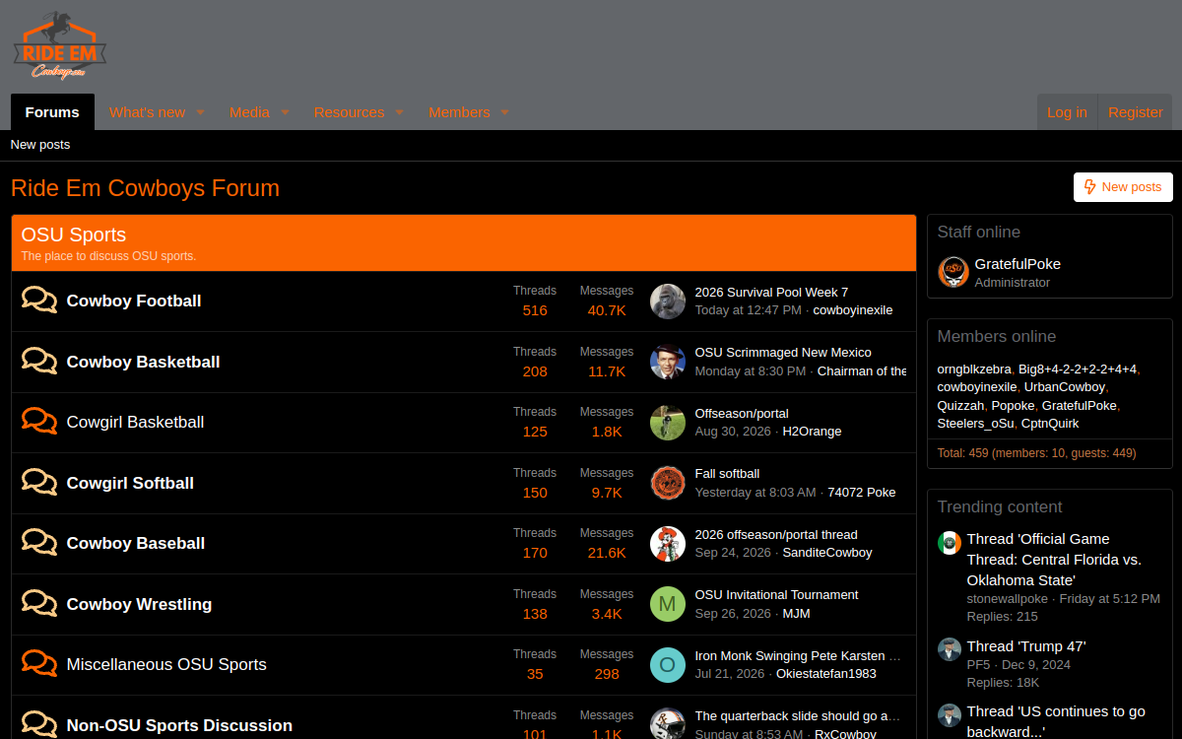The image size is (1182, 739).
Task: Expand the Members dropdown arrow
Action: [x=504, y=112]
